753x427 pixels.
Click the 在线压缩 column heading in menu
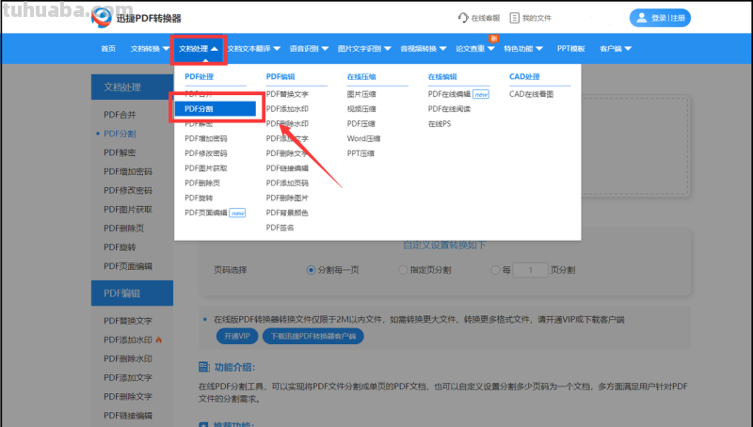coord(361,77)
